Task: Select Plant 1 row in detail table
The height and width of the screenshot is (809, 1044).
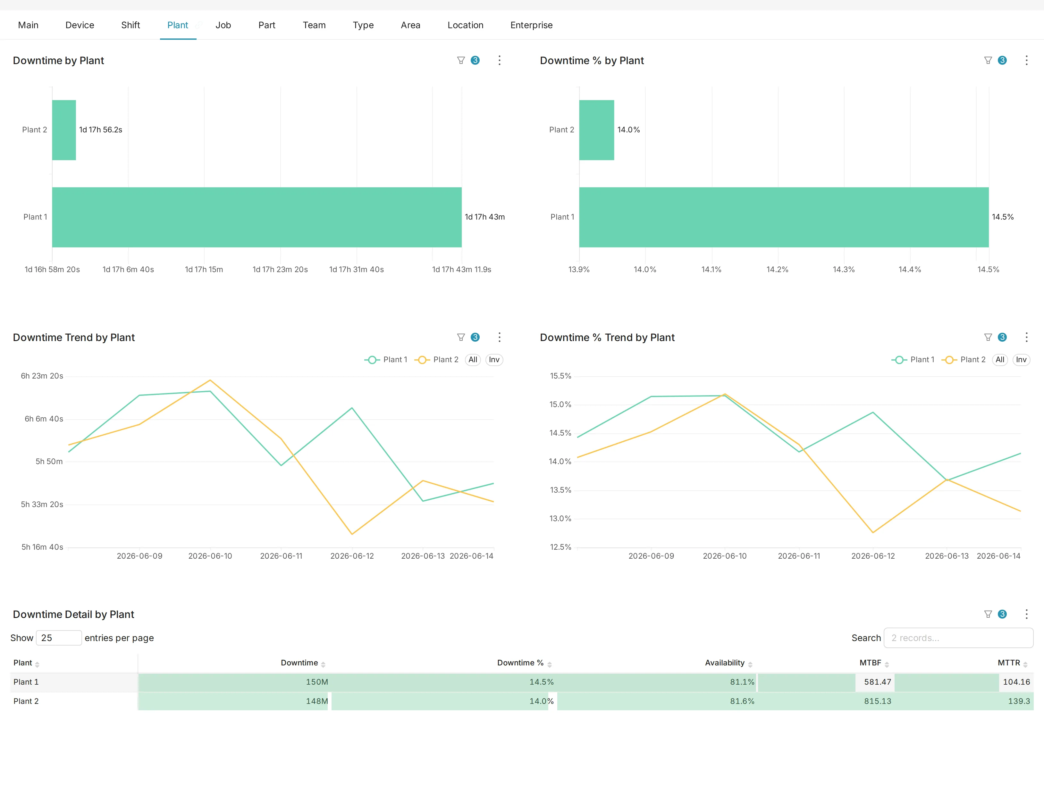Action: [x=522, y=682]
